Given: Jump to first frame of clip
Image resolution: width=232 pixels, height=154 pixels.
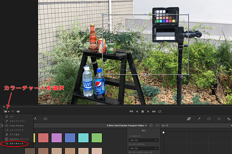Looking at the screenshot, I should (131, 111).
